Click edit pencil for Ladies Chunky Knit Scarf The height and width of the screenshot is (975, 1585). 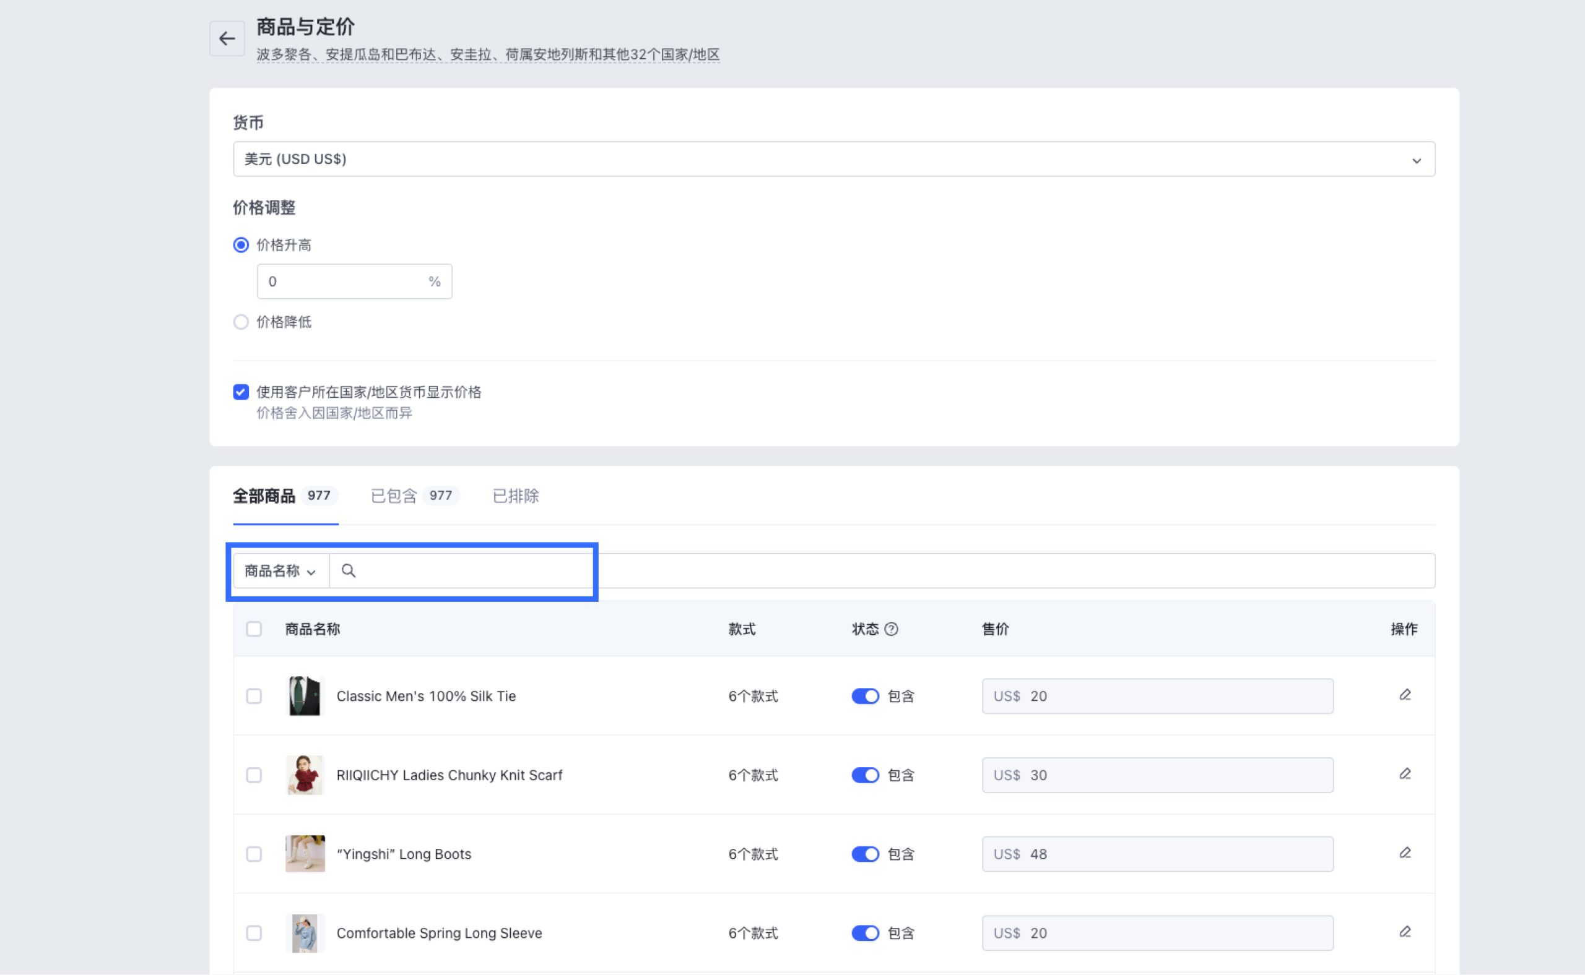1404,774
